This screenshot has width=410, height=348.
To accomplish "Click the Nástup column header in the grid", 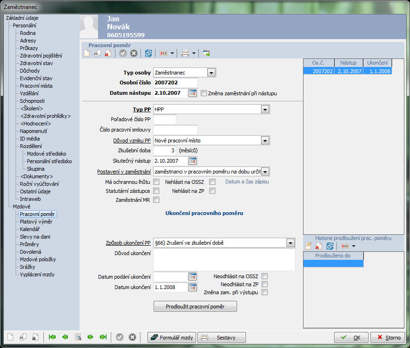I will [349, 63].
